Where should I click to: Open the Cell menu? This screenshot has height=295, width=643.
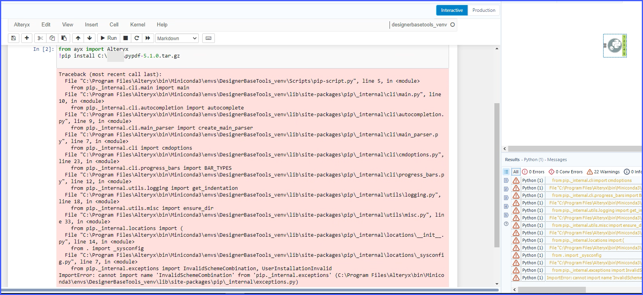tap(114, 24)
